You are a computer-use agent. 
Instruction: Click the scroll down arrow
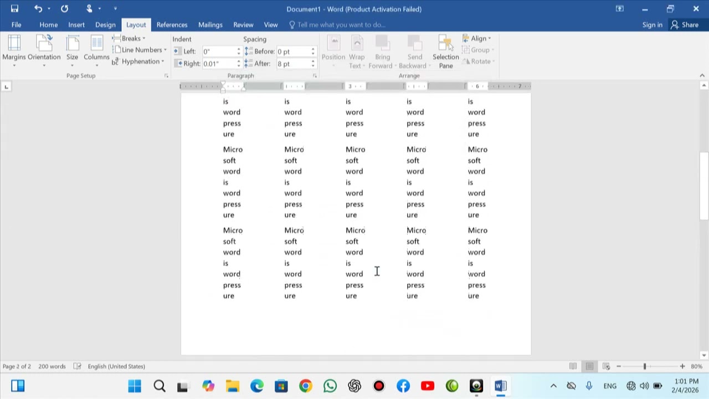tap(704, 355)
